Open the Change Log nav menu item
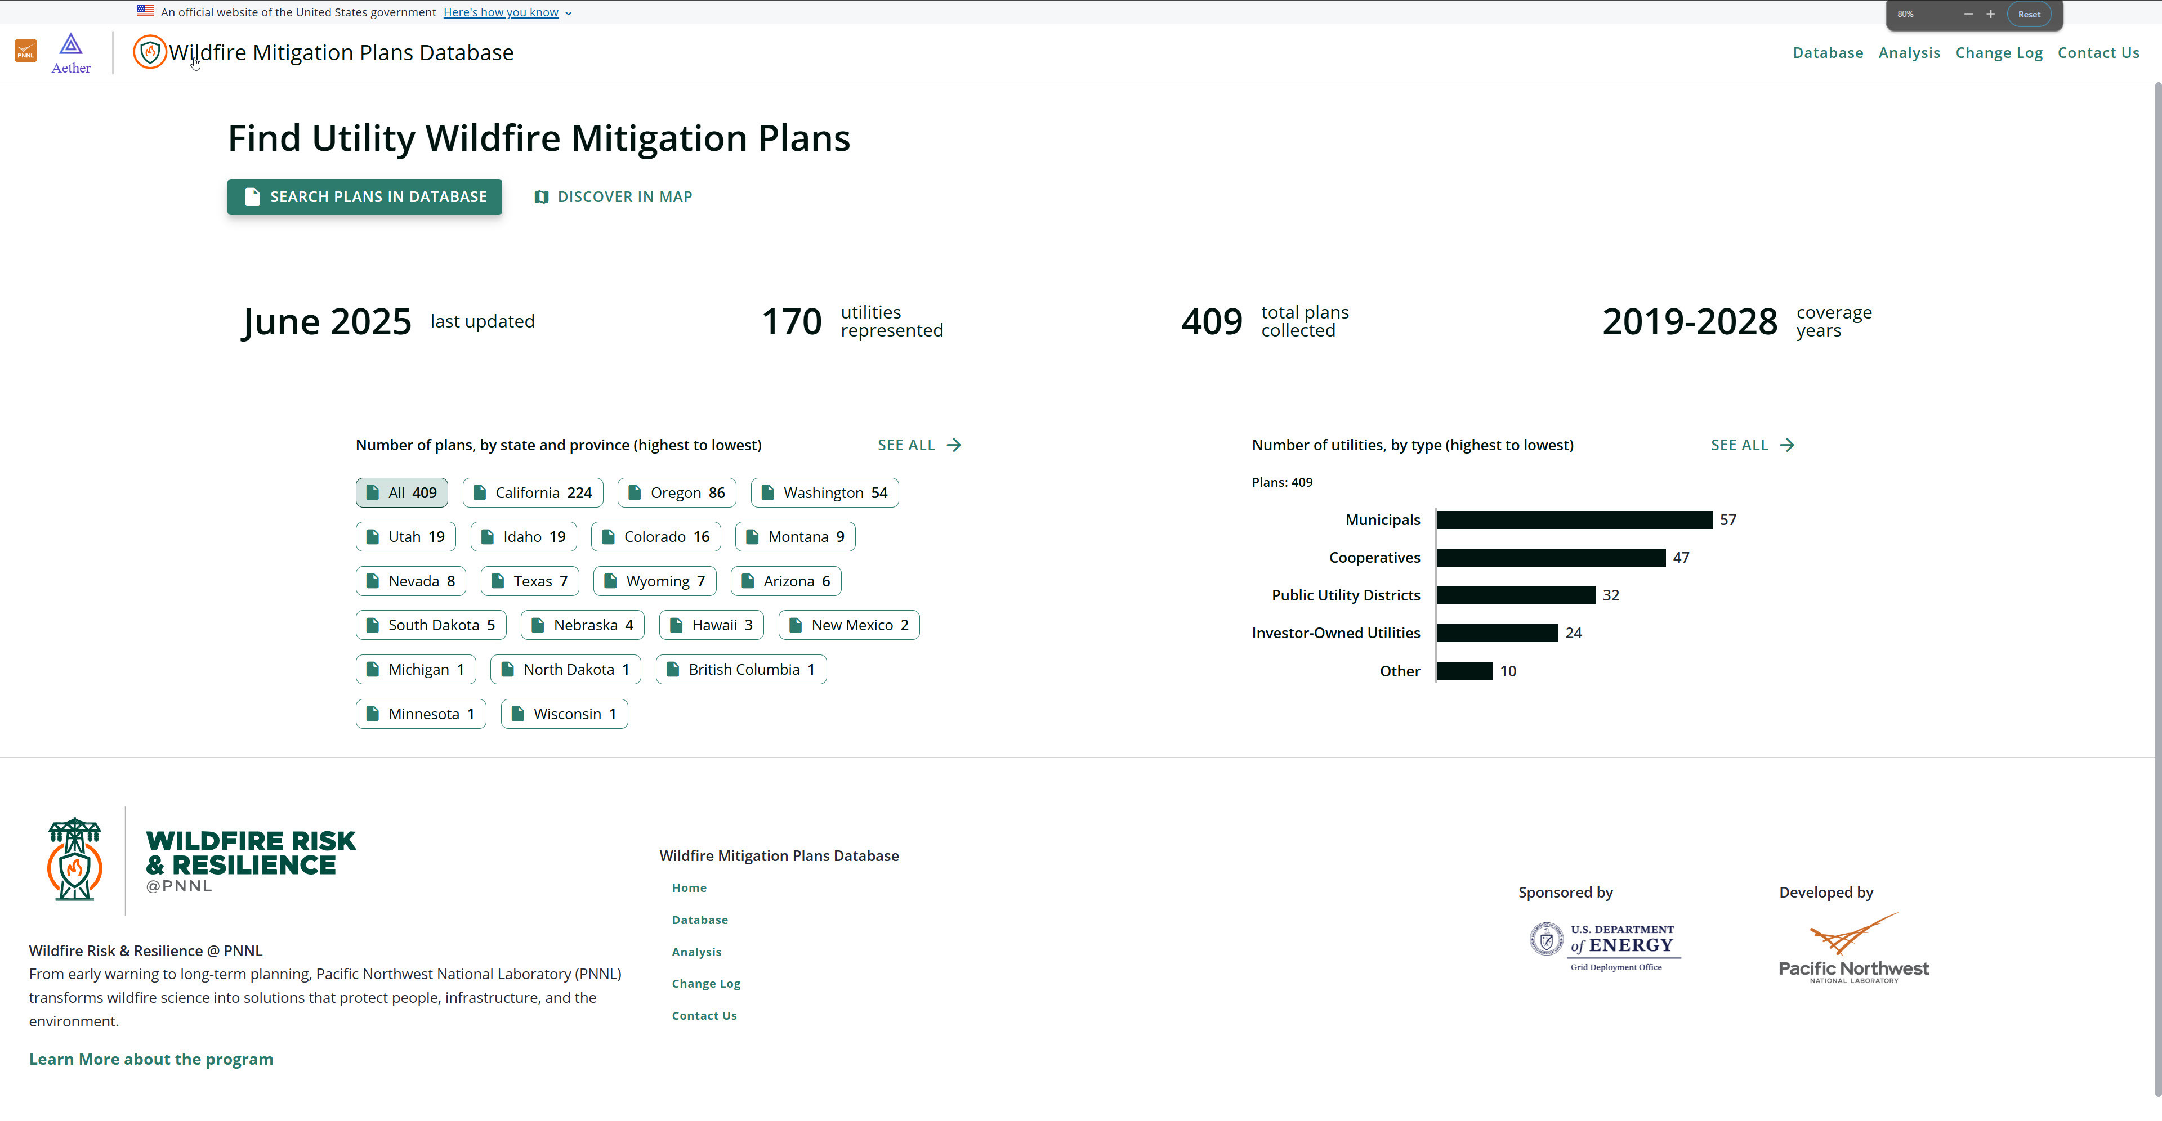2162x1121 pixels. pyautogui.click(x=1998, y=53)
